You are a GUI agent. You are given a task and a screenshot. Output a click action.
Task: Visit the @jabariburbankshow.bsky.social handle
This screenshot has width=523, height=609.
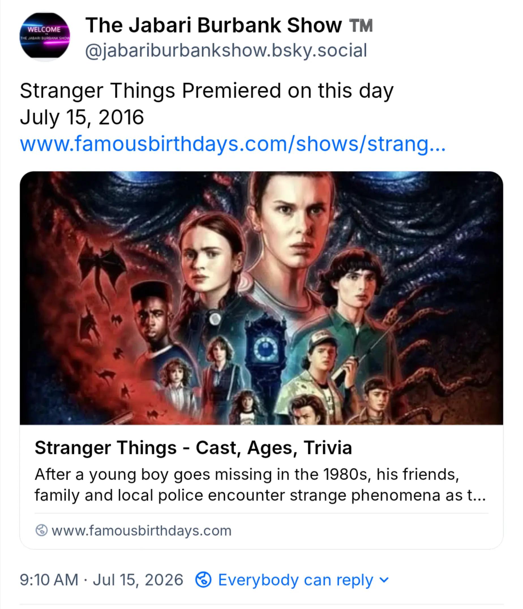click(x=226, y=50)
